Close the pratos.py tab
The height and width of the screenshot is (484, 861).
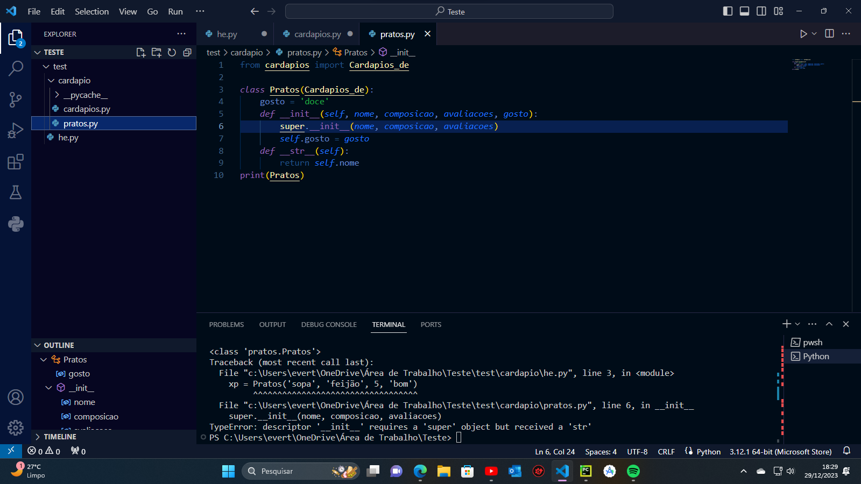[427, 34]
